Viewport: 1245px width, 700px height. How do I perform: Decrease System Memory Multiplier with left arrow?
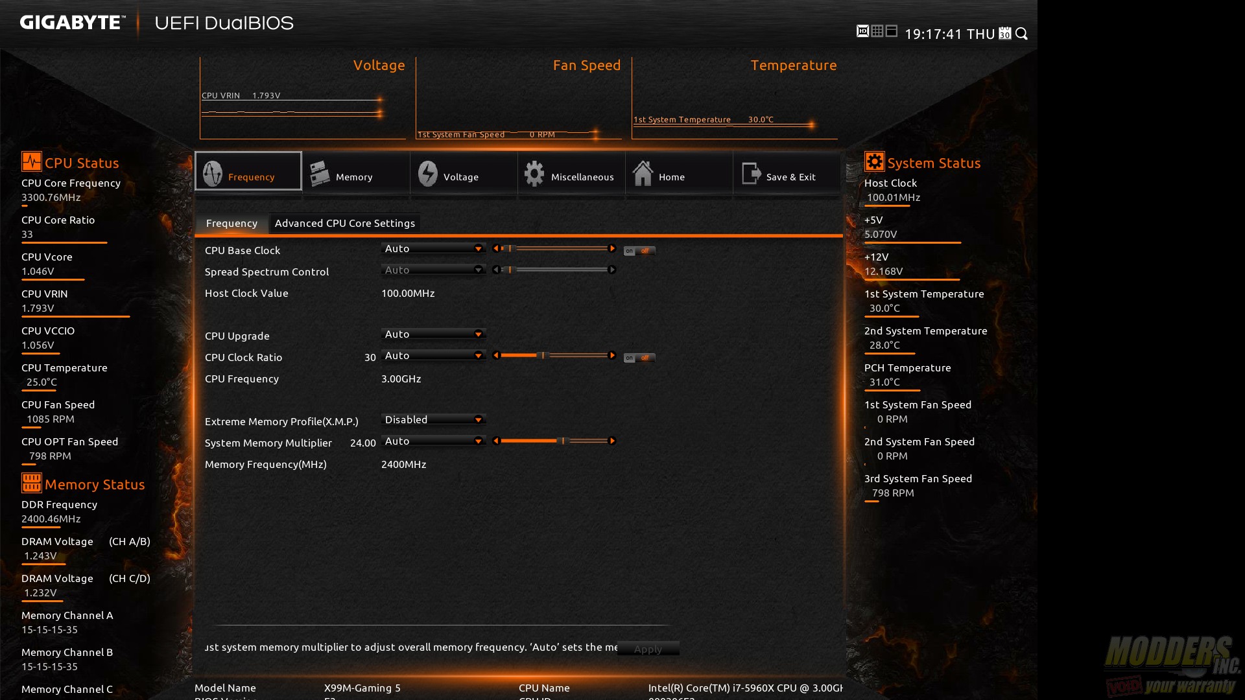click(x=496, y=441)
